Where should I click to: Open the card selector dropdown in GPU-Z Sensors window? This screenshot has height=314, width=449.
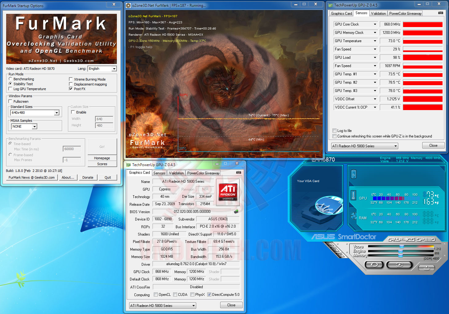364,146
